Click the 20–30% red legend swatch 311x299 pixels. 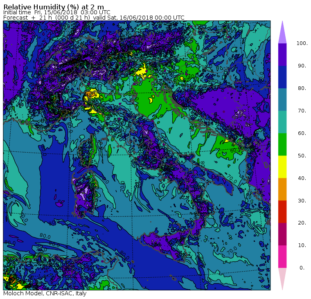(282, 211)
